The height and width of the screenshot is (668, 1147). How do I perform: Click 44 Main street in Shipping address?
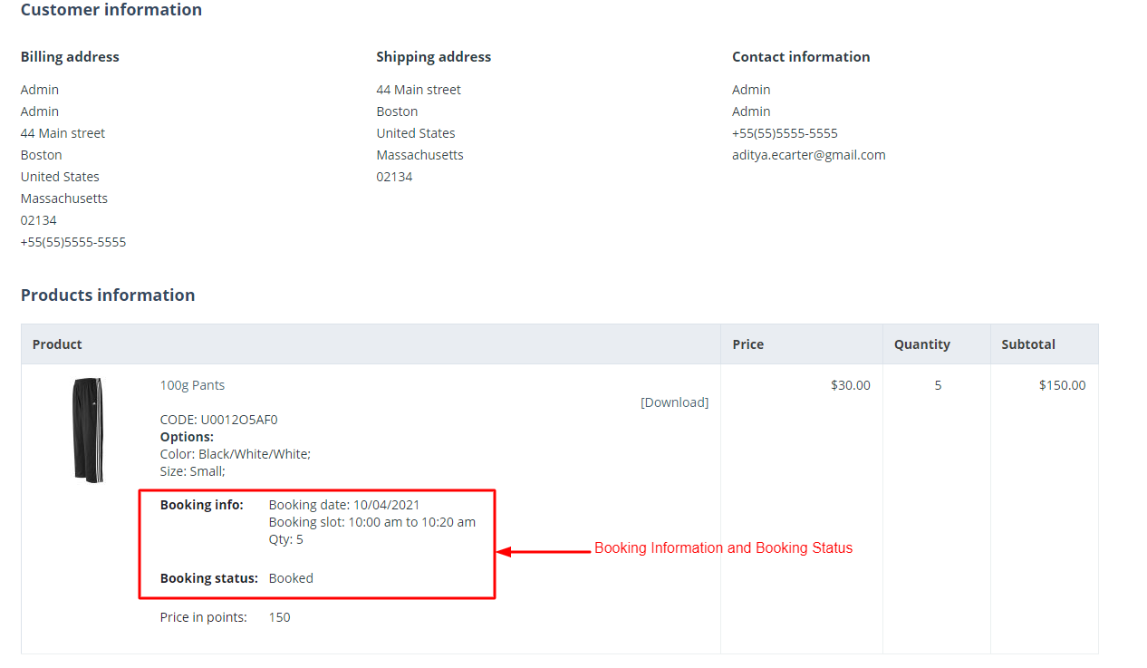point(419,90)
